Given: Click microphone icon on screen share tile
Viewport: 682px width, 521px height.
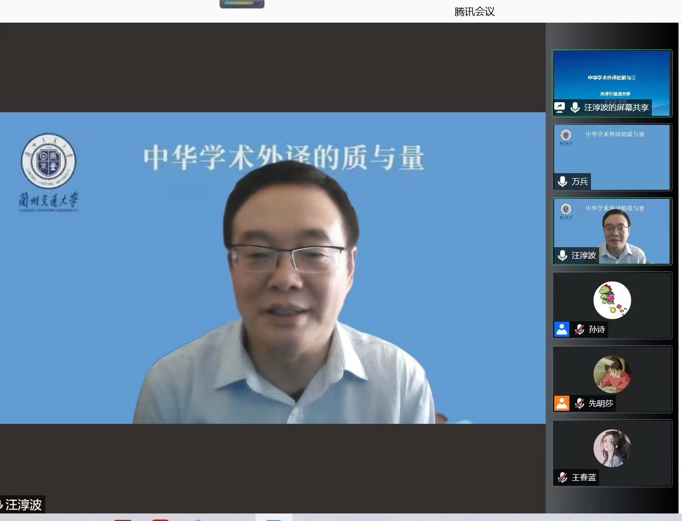Looking at the screenshot, I should 575,107.
